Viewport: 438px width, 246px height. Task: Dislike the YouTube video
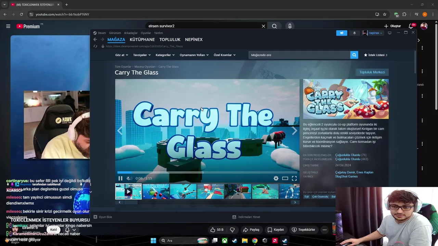pyautogui.click(x=232, y=230)
